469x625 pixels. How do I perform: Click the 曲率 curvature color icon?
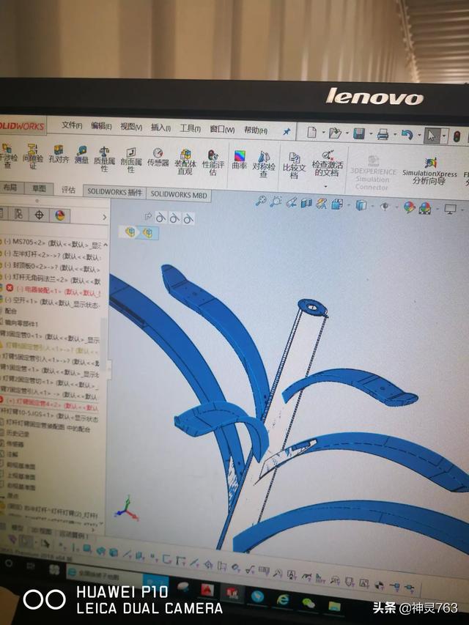(240, 160)
